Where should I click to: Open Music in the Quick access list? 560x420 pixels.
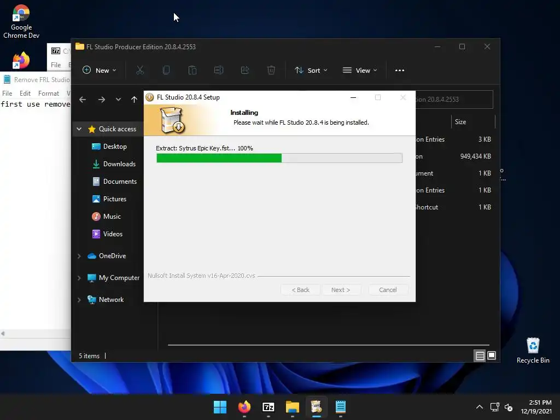[x=107, y=217]
